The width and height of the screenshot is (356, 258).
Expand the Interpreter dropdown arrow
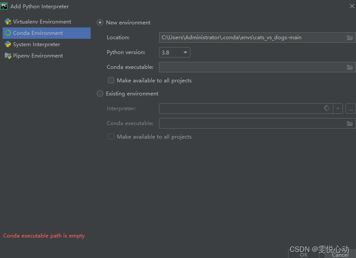pyautogui.click(x=338, y=109)
